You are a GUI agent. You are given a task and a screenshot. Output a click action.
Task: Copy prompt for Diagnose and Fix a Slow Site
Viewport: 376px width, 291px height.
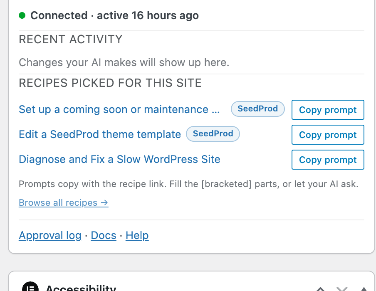pos(328,160)
